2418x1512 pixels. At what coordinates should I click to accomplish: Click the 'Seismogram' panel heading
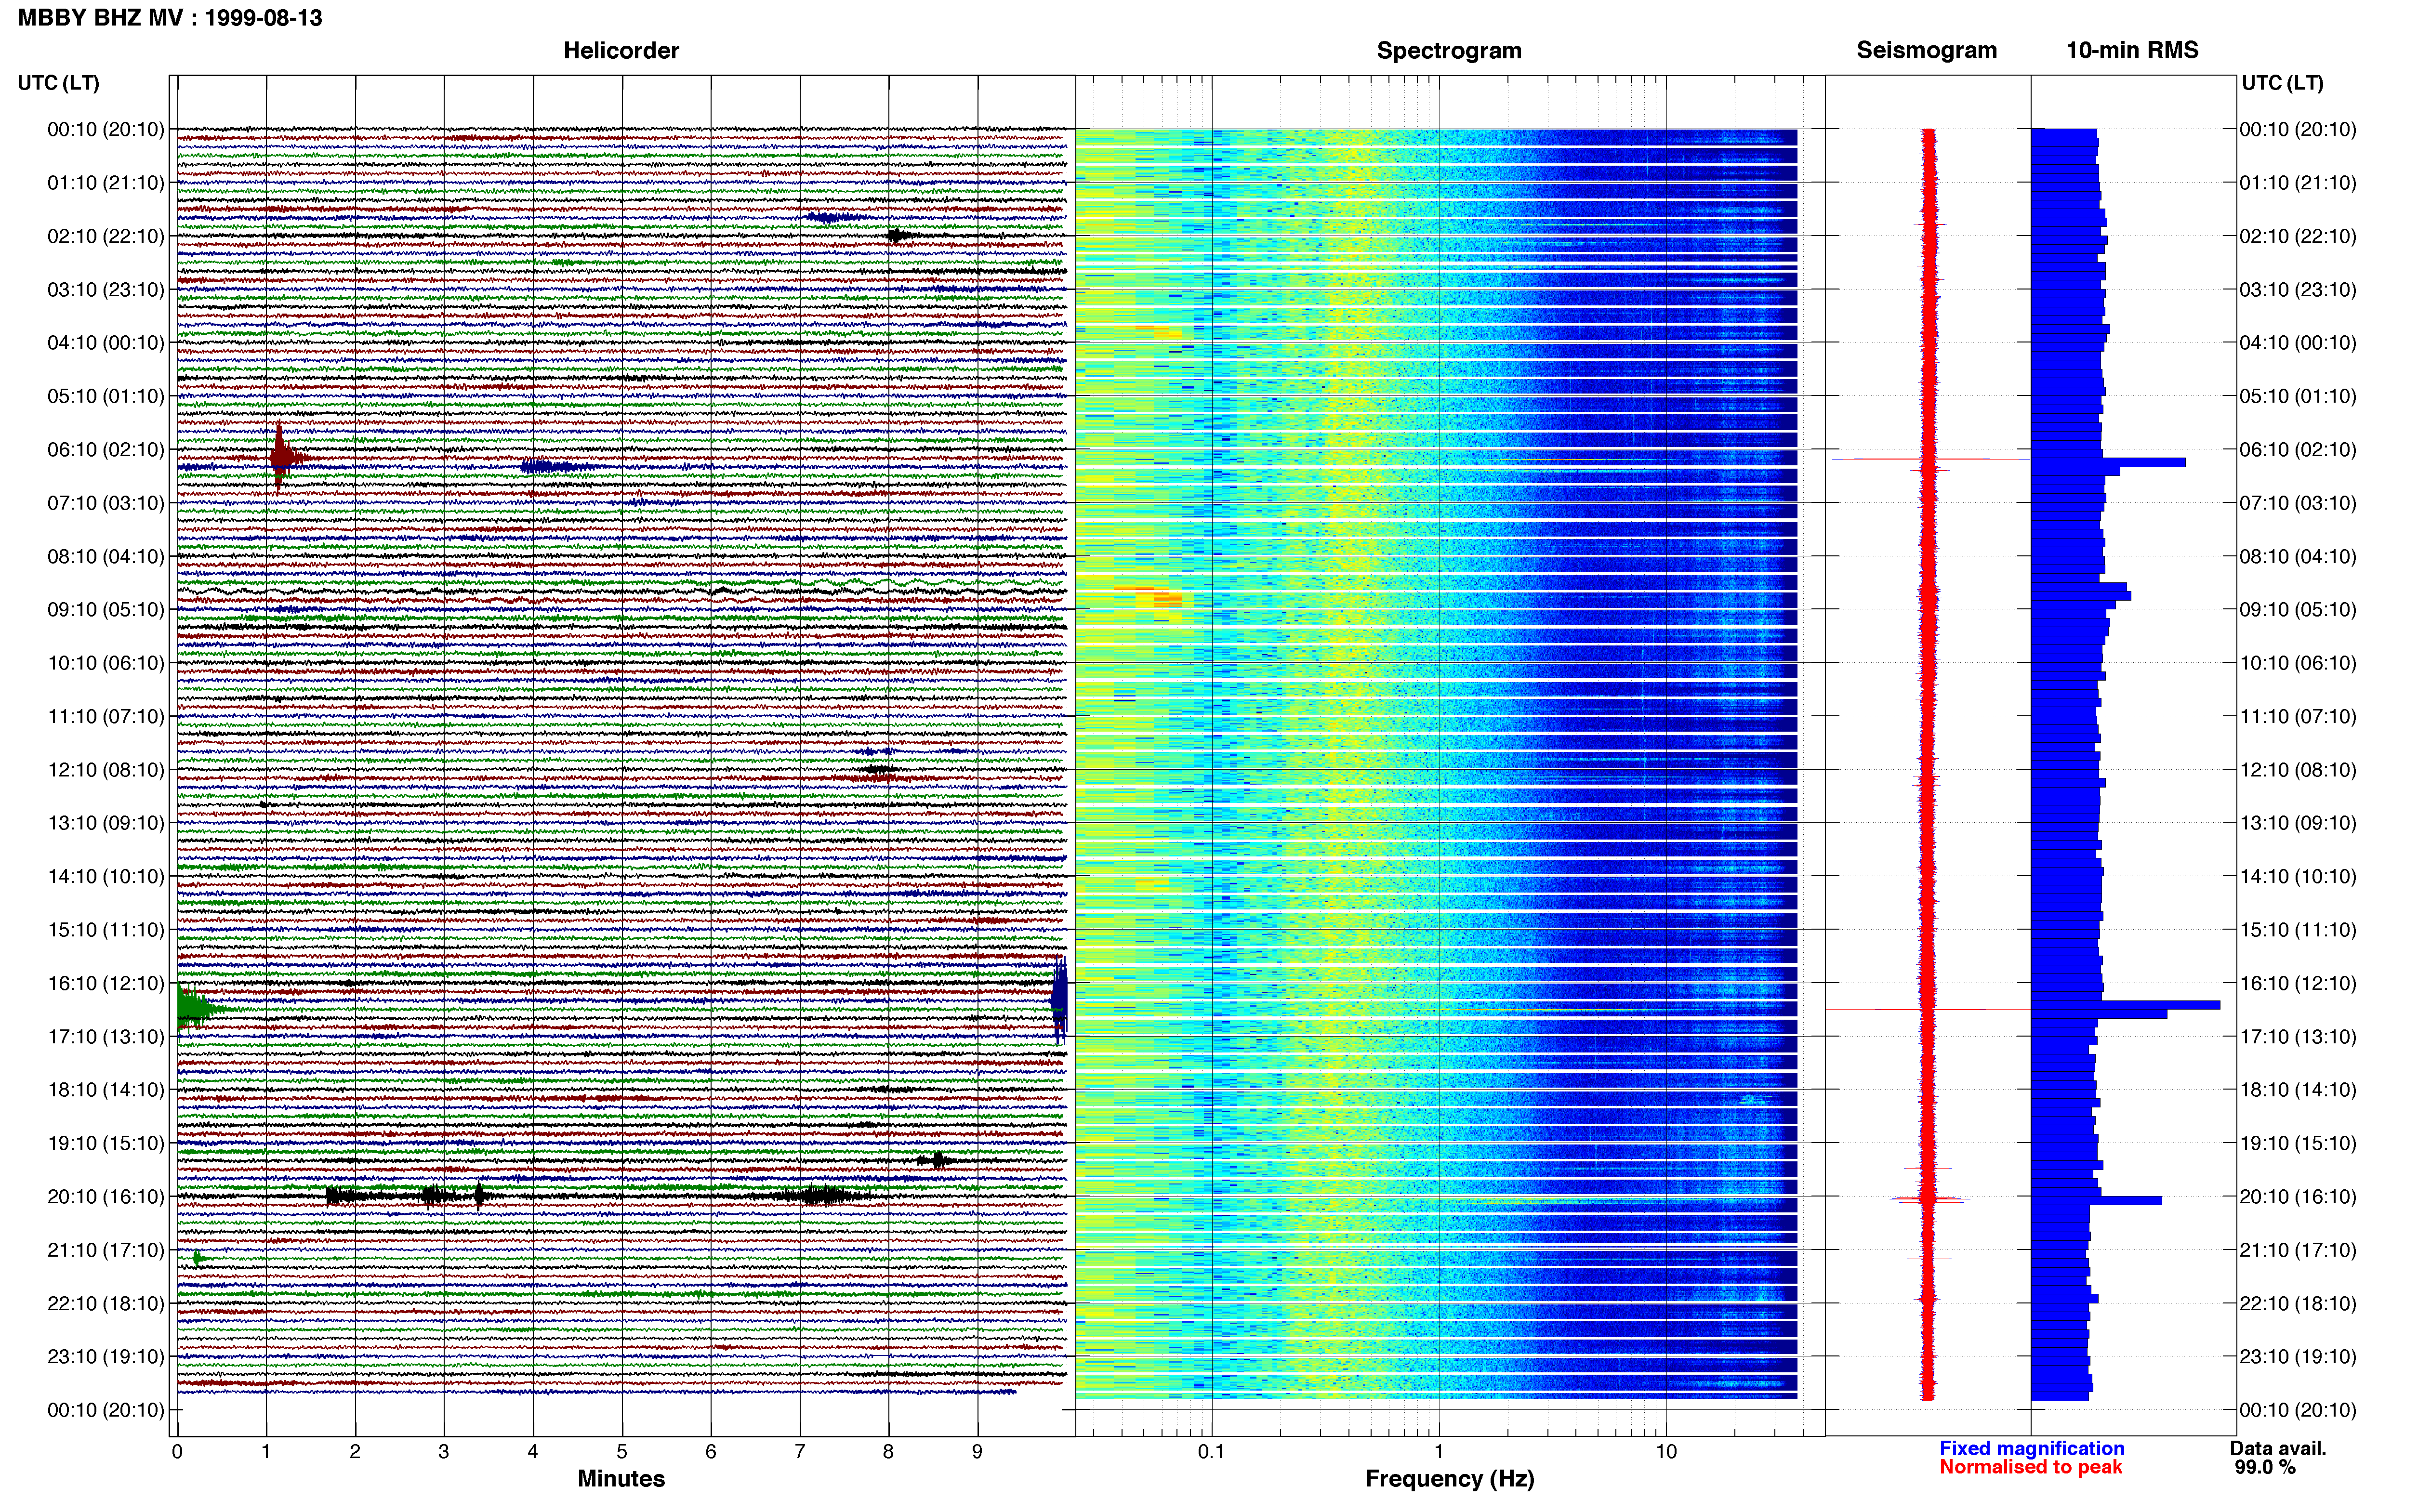(x=1926, y=50)
